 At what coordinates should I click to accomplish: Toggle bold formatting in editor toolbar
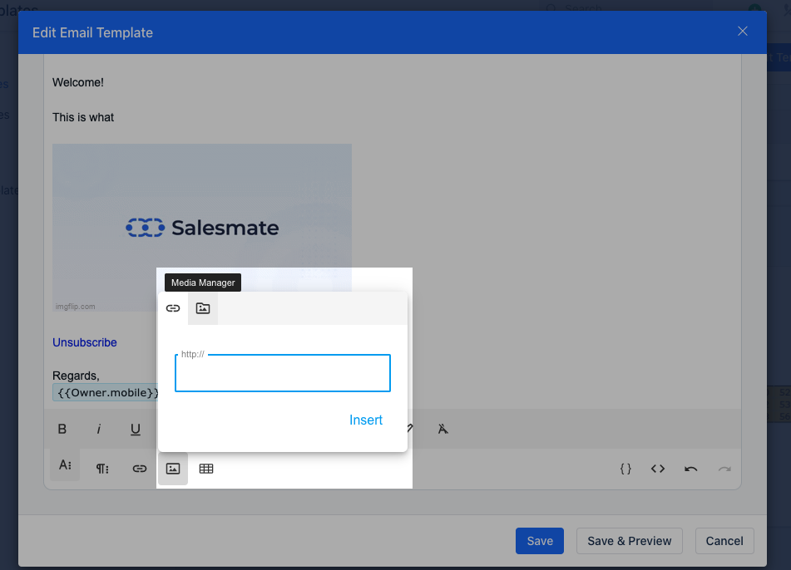(x=62, y=429)
